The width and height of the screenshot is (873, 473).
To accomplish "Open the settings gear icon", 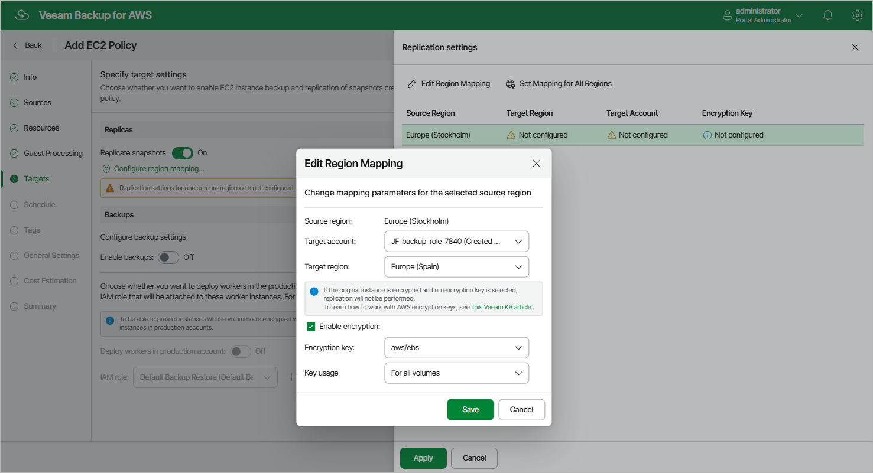I will coord(857,15).
